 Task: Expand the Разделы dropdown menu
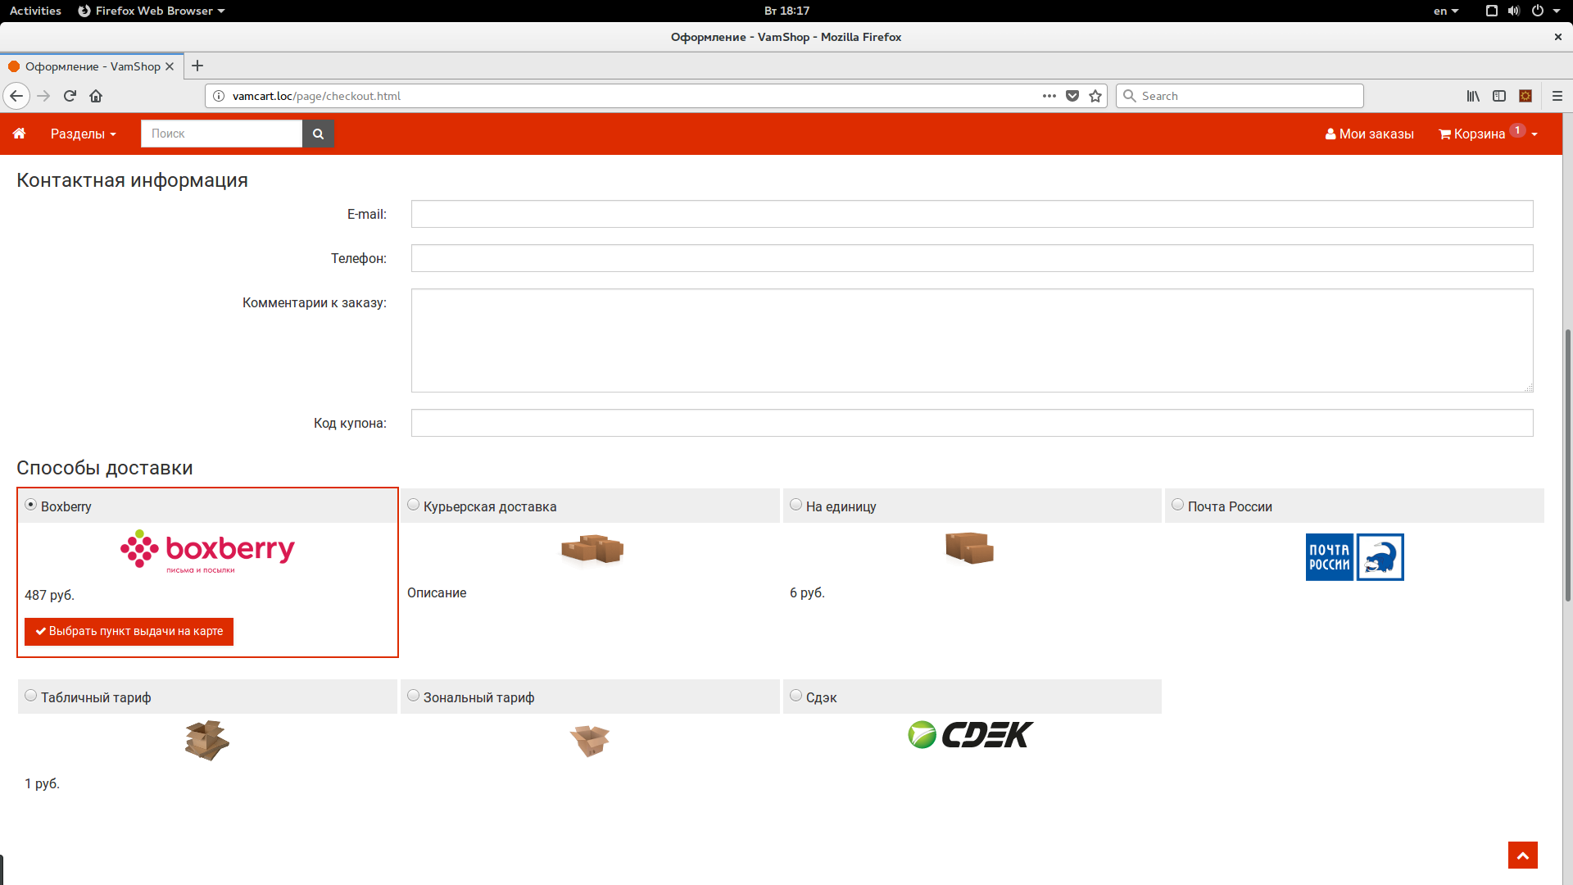84,134
